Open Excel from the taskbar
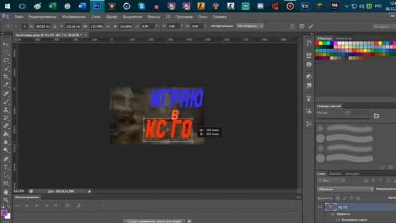The image size is (396, 223). click(52, 6)
